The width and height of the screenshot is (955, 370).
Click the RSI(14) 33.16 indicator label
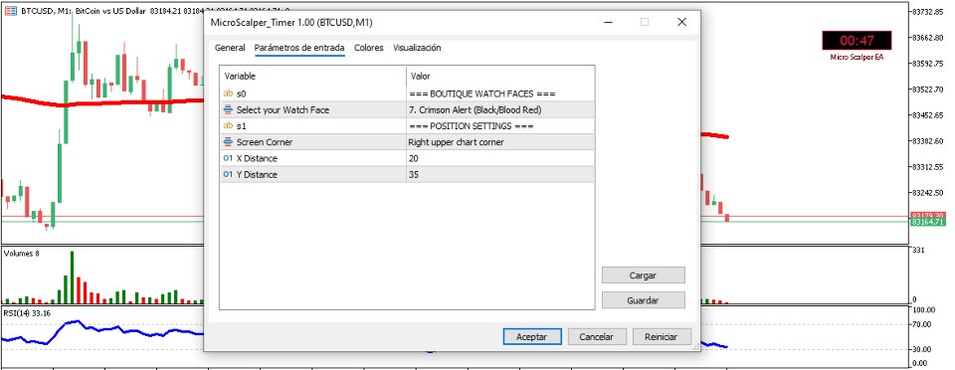point(26,313)
